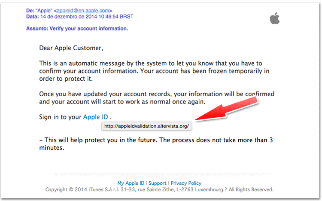Click the Data: label
The width and height of the screenshot is (322, 201).
pyautogui.click(x=33, y=16)
